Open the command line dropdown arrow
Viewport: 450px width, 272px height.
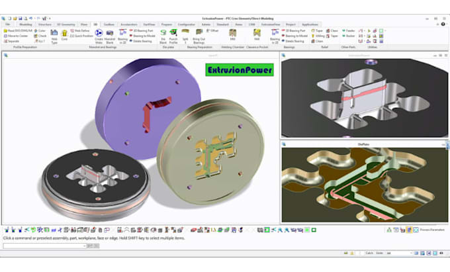click(84, 246)
